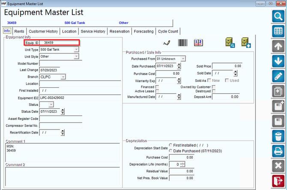Image resolution: width=287 pixels, height=190 pixels.
Task: Click the gray X cancel icon
Action: 278,166
